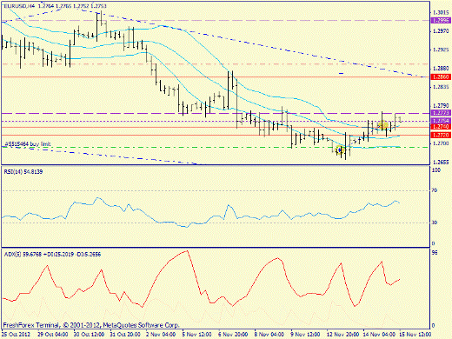
Task: Select the short blue dash near 1.2860 line
Action: (341, 73)
